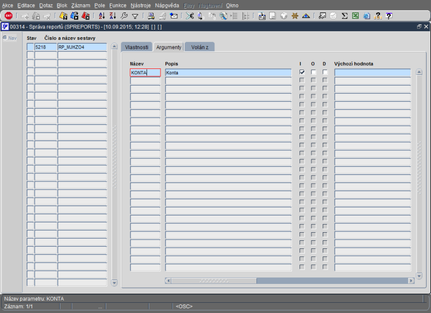Switch to the Volán z tab
431x313 pixels.
[x=200, y=47]
